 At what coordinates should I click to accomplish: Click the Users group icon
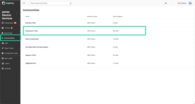(3, 64)
